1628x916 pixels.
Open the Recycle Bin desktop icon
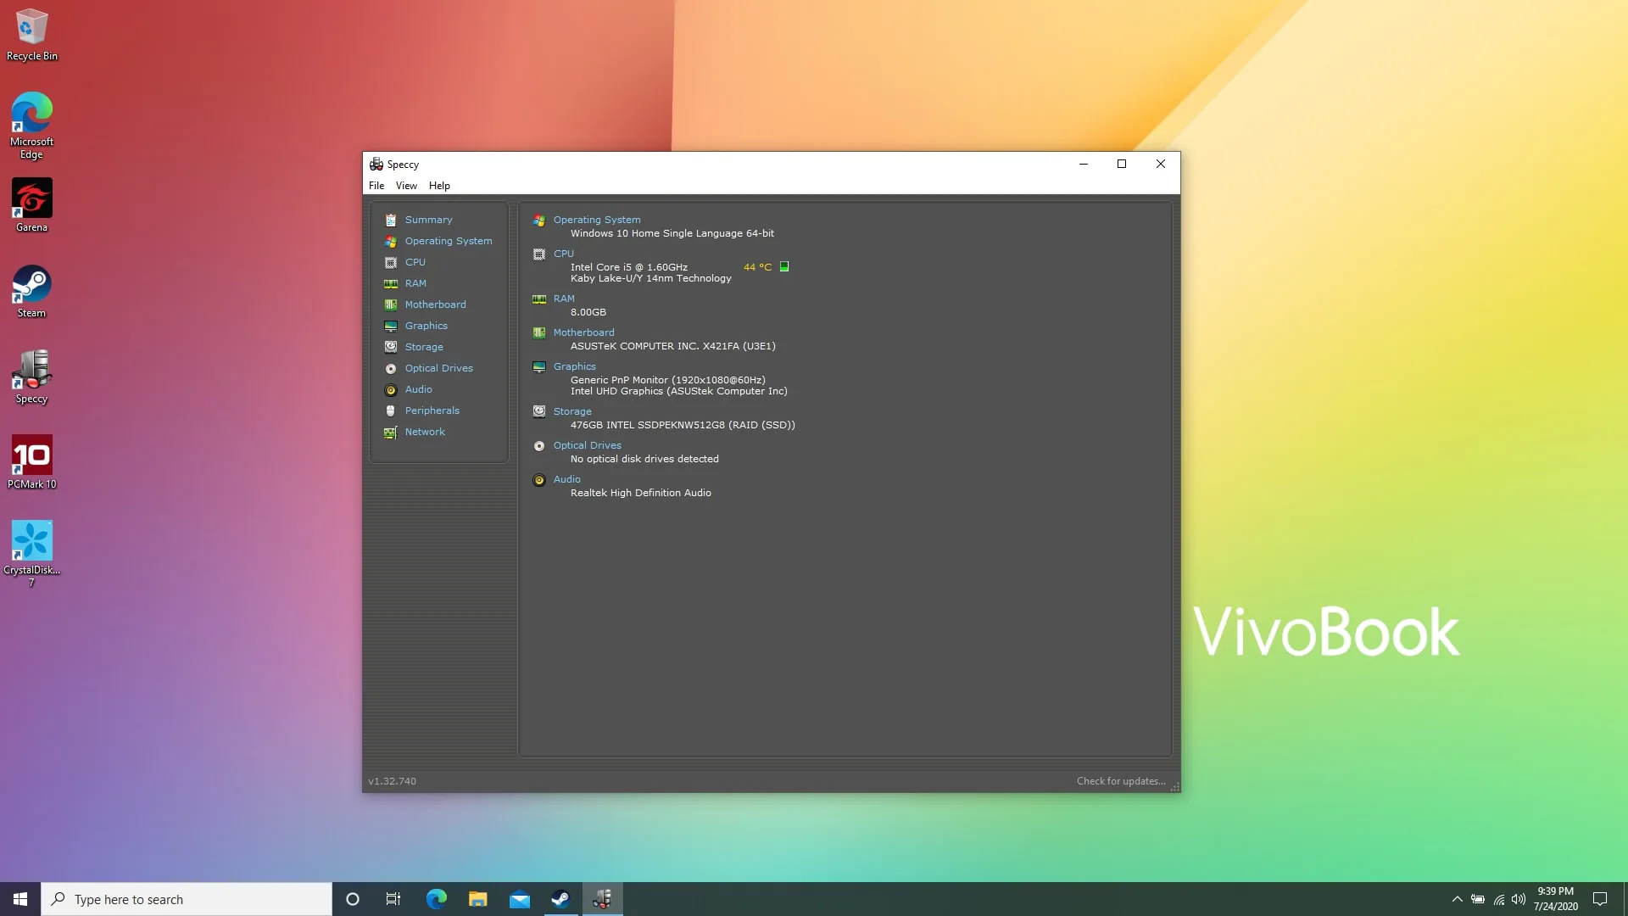tap(32, 35)
